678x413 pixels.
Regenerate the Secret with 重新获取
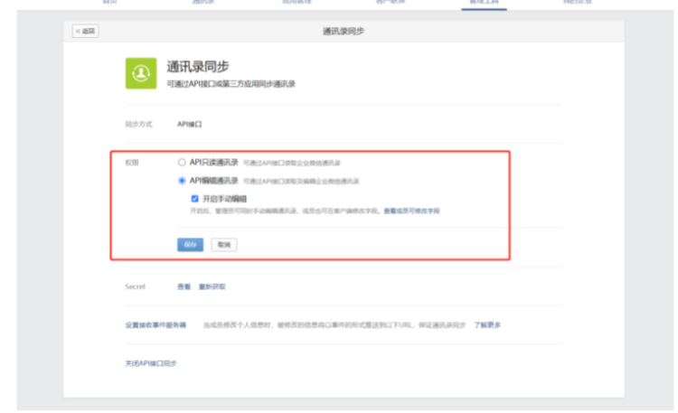[x=212, y=286]
